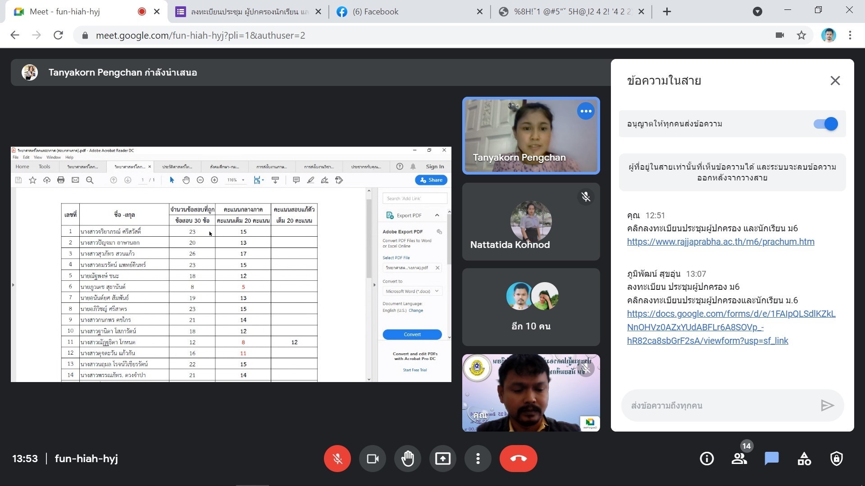Close the Facebook tab
The height and width of the screenshot is (486, 865).
[x=480, y=12]
